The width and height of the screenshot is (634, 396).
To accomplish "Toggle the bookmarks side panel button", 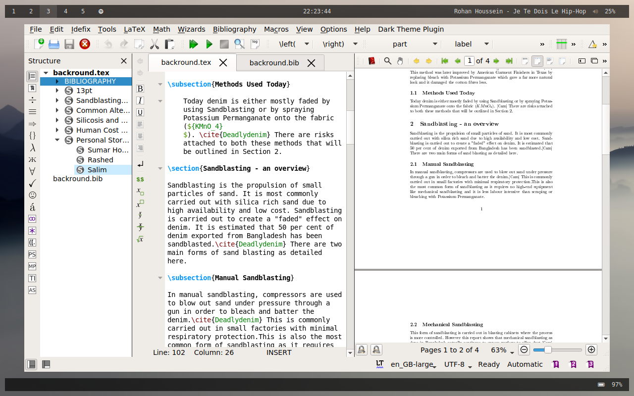I will (32, 88).
